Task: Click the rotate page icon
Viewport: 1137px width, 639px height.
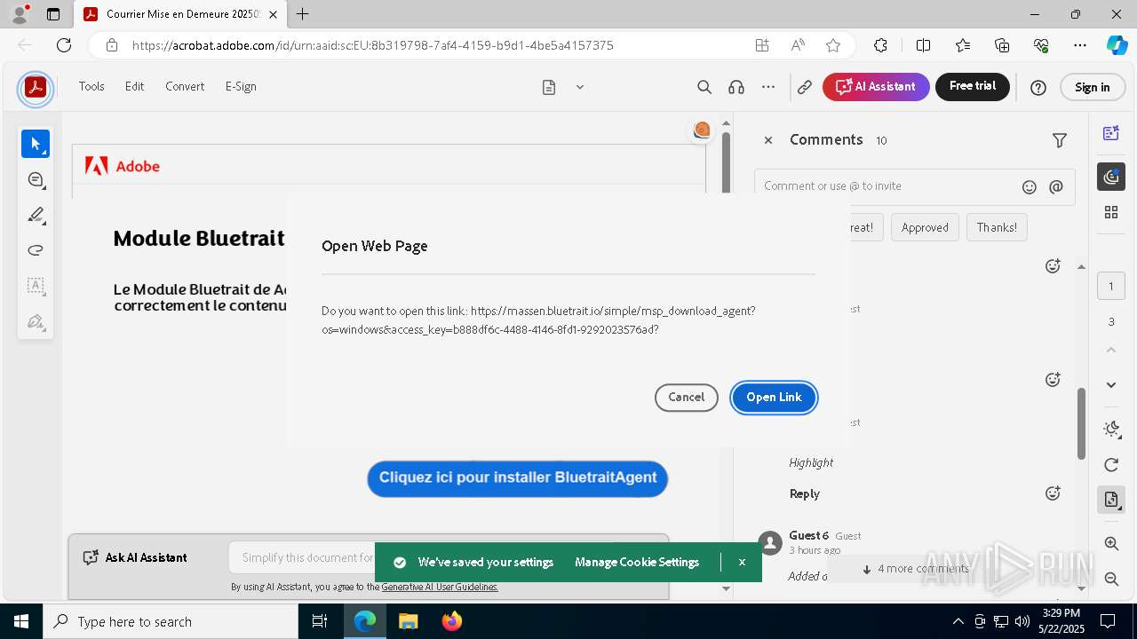Action: (1111, 465)
